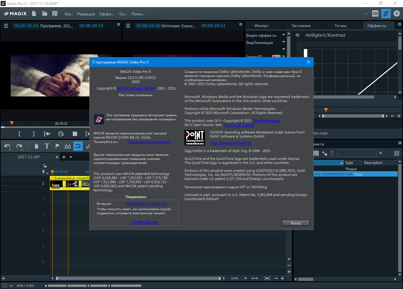The height and width of the screenshot is (289, 403).
Task: Click the project media pool search field
Action: (x=357, y=153)
